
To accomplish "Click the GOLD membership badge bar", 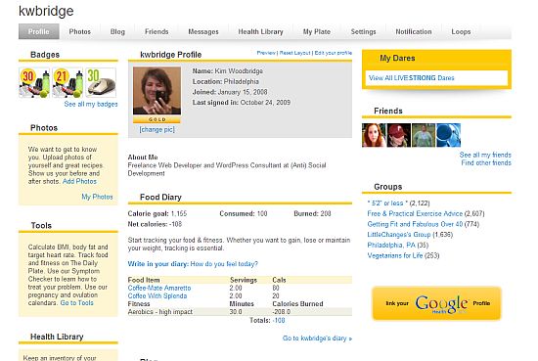I will [157, 119].
